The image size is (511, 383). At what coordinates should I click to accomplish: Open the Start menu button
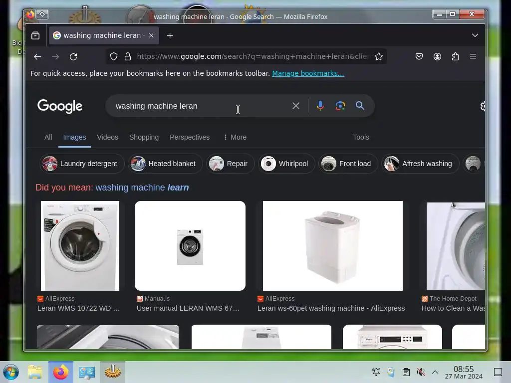tap(11, 372)
